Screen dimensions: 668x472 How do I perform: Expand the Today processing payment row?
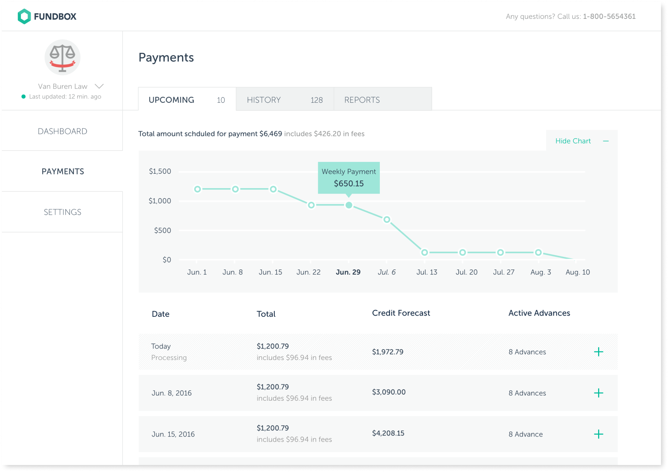coord(598,352)
